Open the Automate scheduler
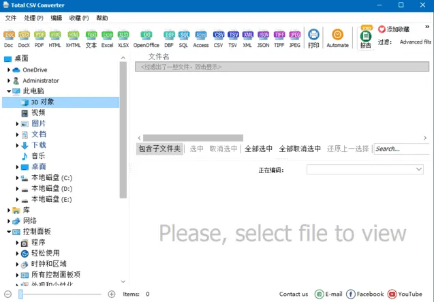This screenshot has height=302, width=434. [x=337, y=38]
